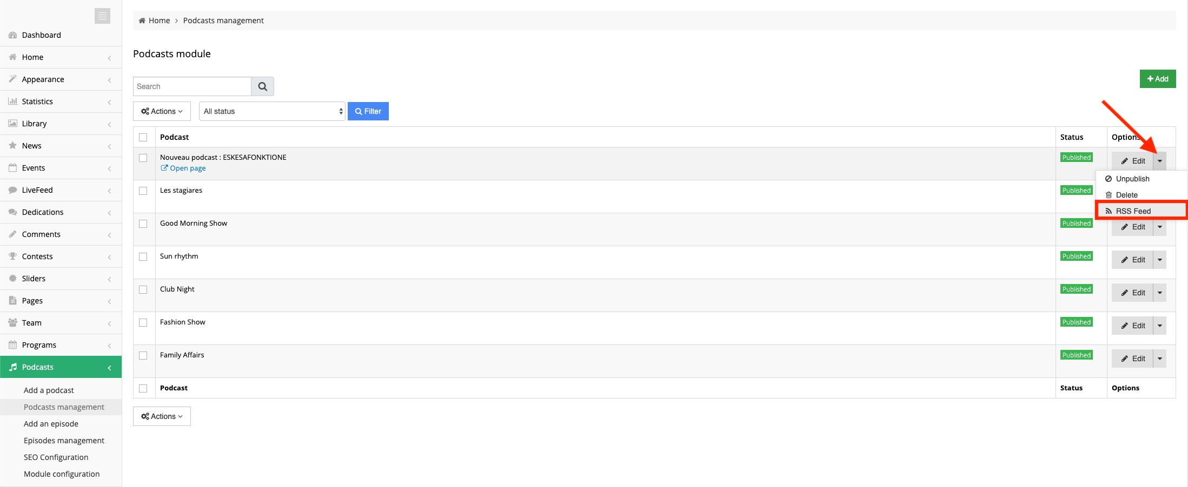Click the home icon in breadcrumb
This screenshot has width=1188, height=487.
tap(142, 21)
